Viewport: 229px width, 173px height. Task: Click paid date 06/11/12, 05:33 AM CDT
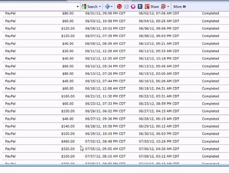pyautogui.click(x=159, y=51)
